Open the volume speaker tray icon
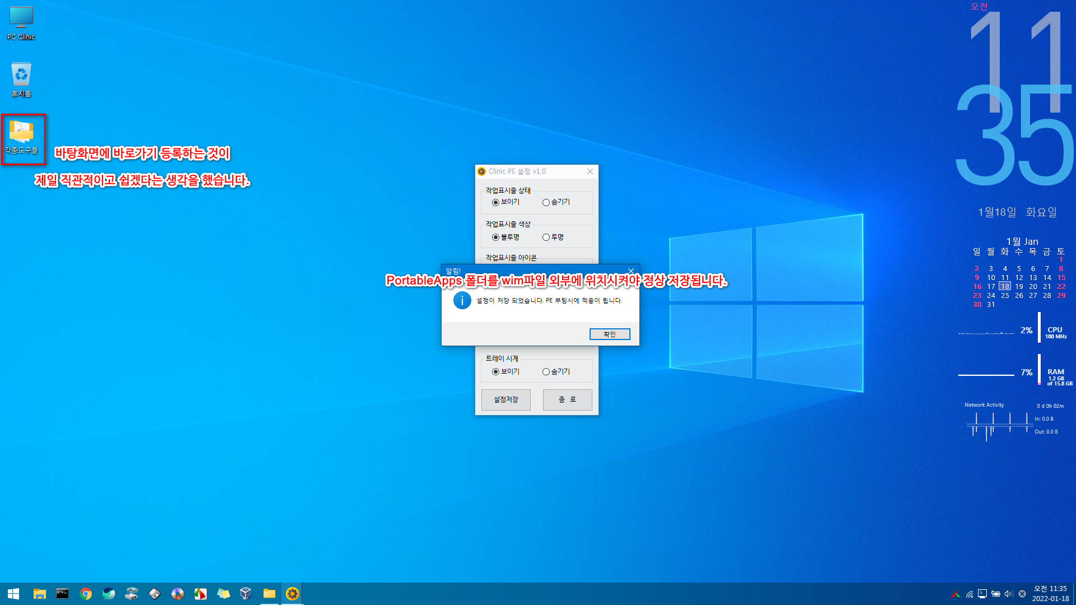1076x605 pixels. [x=1009, y=594]
